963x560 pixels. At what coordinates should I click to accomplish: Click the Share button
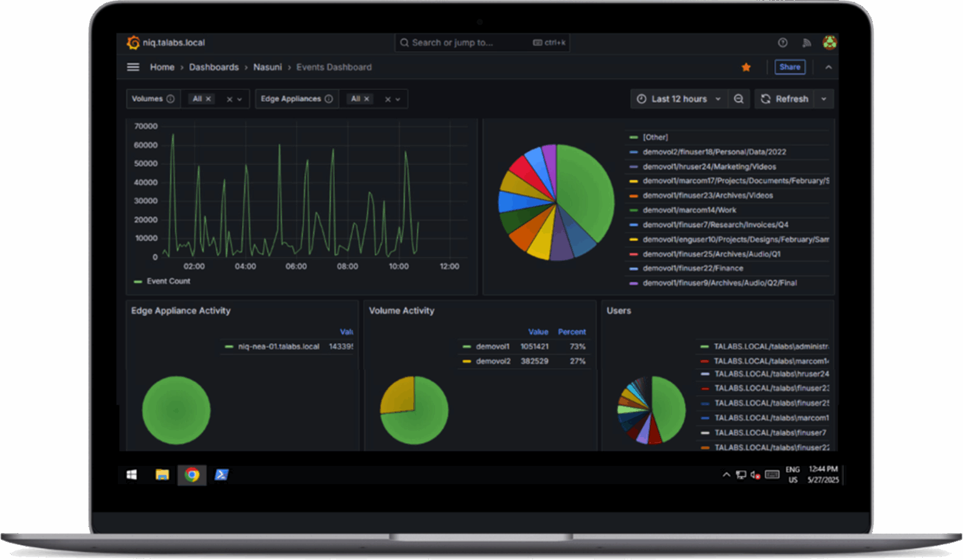[x=789, y=66]
